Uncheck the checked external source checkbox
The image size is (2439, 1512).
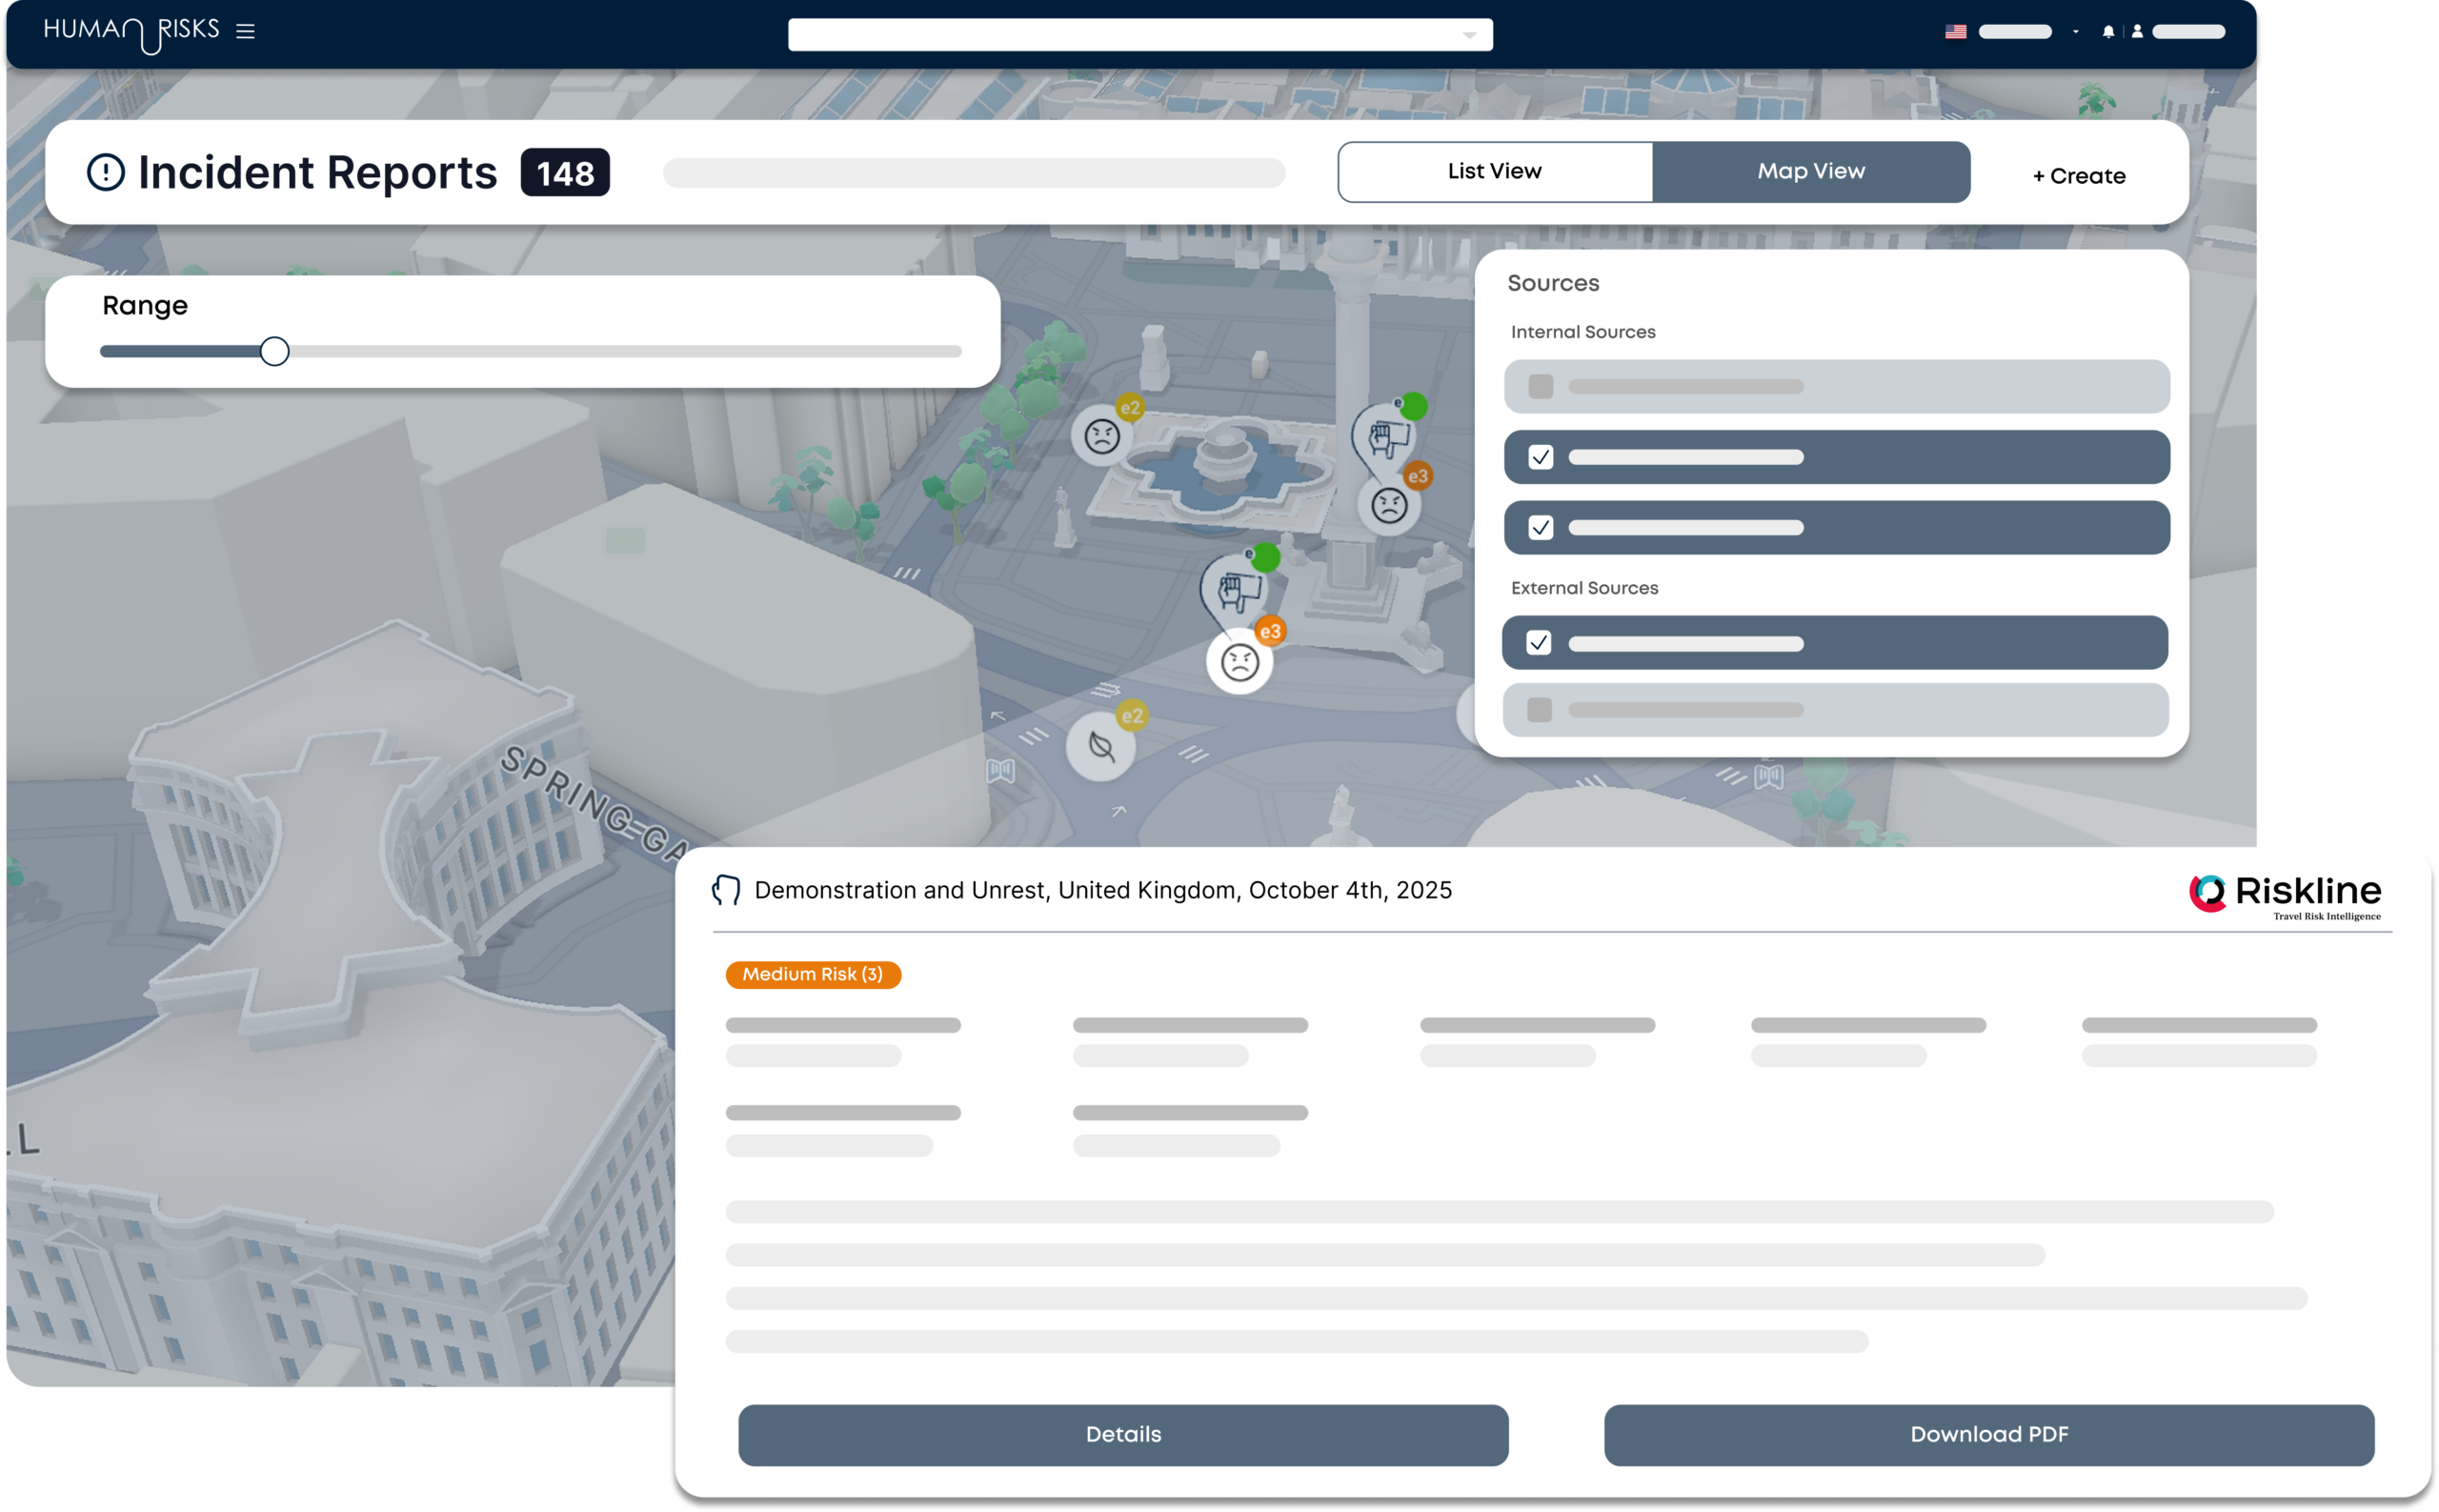[x=1538, y=642]
